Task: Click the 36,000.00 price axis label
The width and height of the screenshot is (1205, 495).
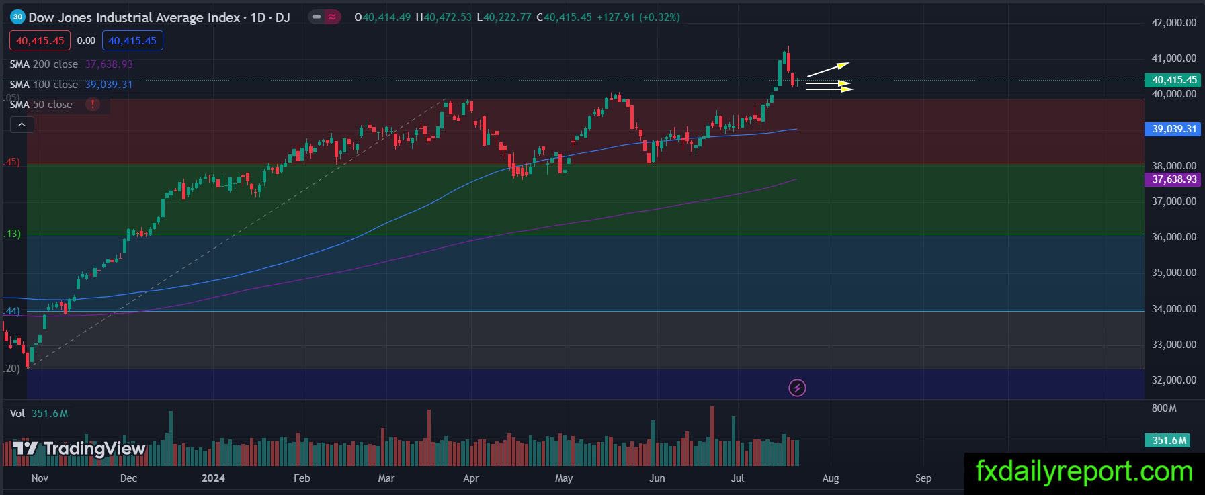Action: coord(1174,237)
